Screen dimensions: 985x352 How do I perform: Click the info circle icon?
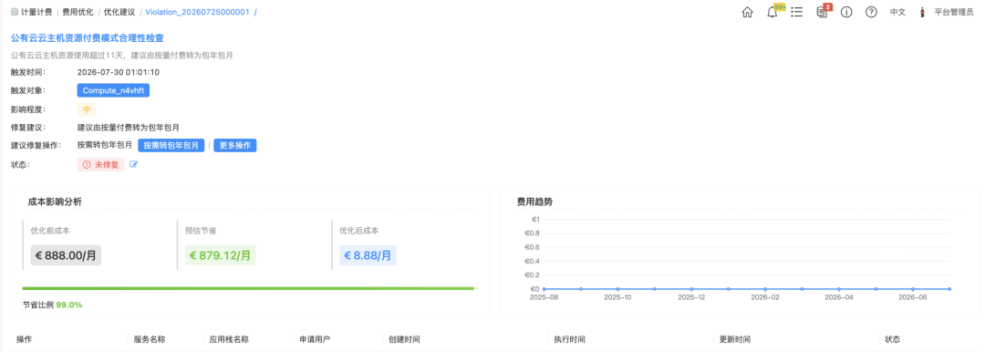[846, 12]
